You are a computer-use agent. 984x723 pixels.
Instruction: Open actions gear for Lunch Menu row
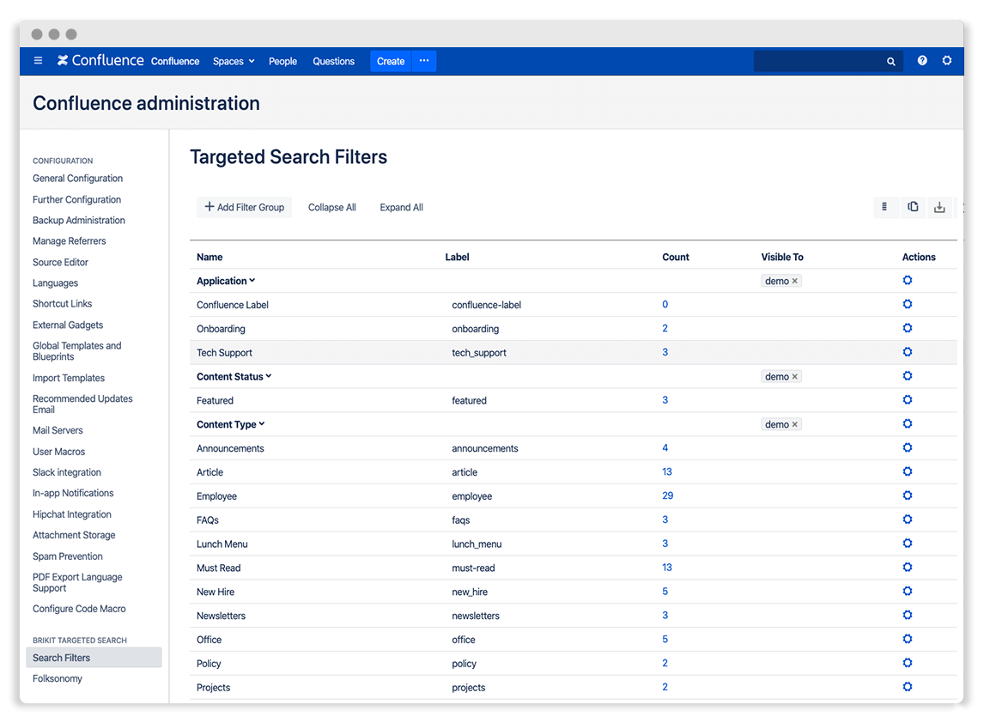point(908,544)
